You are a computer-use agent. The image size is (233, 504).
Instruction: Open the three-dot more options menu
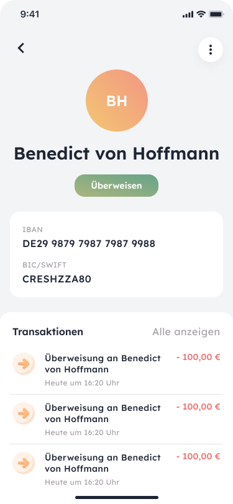(211, 50)
